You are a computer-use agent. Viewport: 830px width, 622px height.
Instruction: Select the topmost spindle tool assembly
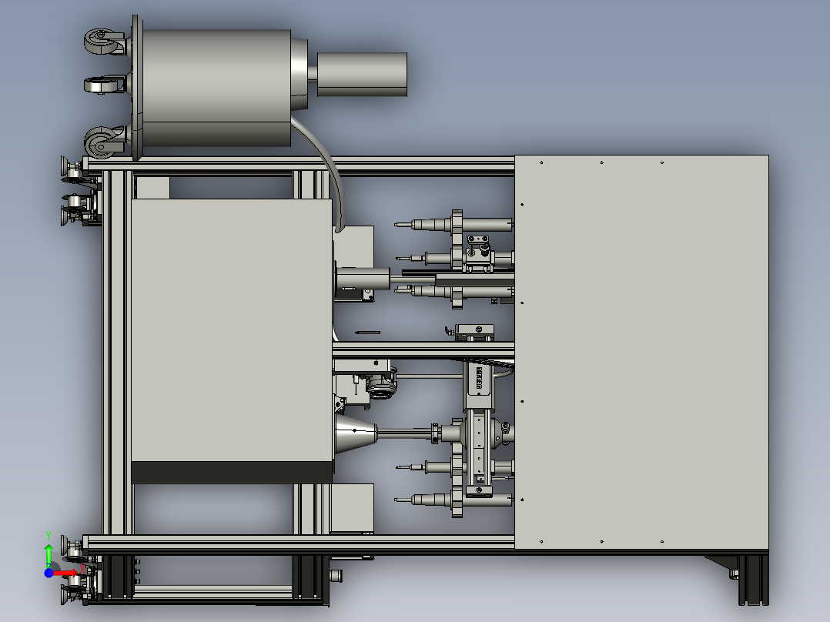pyautogui.click(x=454, y=225)
